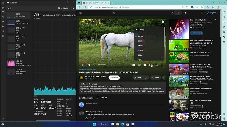Click the Sign in button
The height and width of the screenshot is (127, 227).
[211, 13]
